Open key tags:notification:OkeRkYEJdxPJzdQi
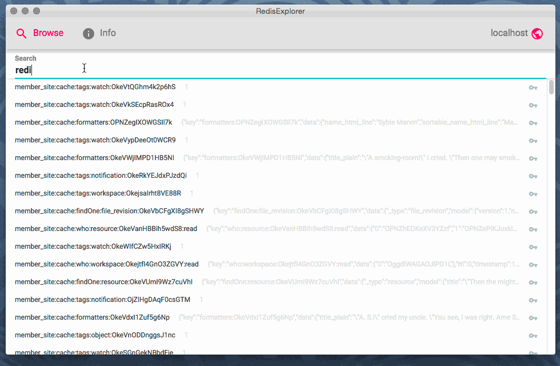The image size is (560, 366). tap(101, 176)
